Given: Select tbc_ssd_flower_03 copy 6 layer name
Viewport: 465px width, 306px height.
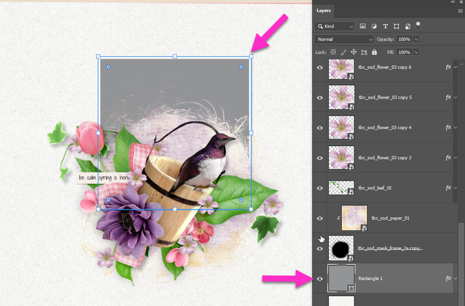Looking at the screenshot, I should [x=385, y=67].
